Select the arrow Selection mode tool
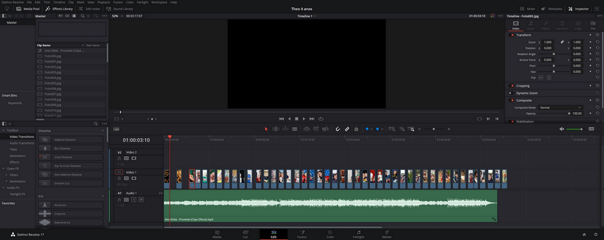The height and width of the screenshot is (240, 604). (266, 129)
